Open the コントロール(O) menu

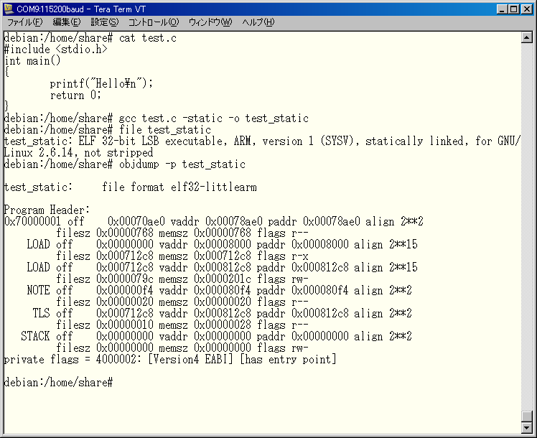pyautogui.click(x=154, y=22)
